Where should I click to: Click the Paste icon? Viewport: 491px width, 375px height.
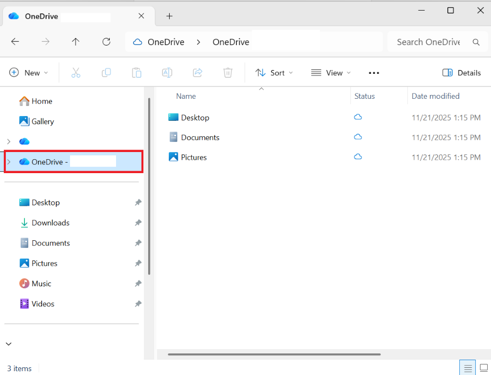point(136,72)
